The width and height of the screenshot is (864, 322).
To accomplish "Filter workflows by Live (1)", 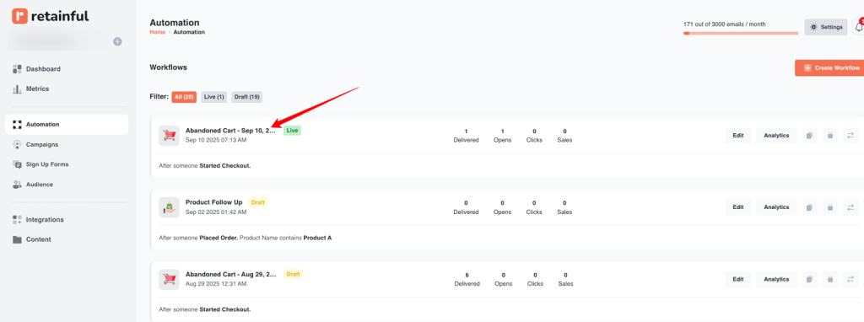I will (x=213, y=97).
